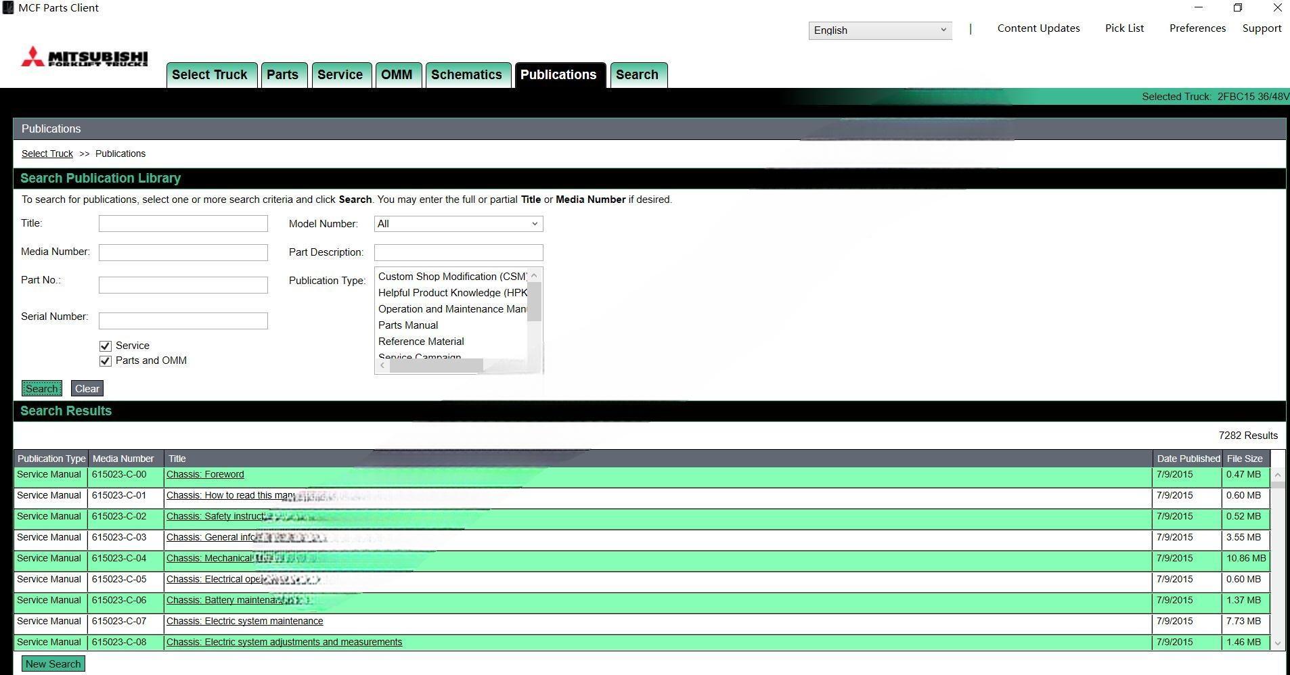Click results table scroll-down arrow
Image resolution: width=1290 pixels, height=675 pixels.
1277,643
